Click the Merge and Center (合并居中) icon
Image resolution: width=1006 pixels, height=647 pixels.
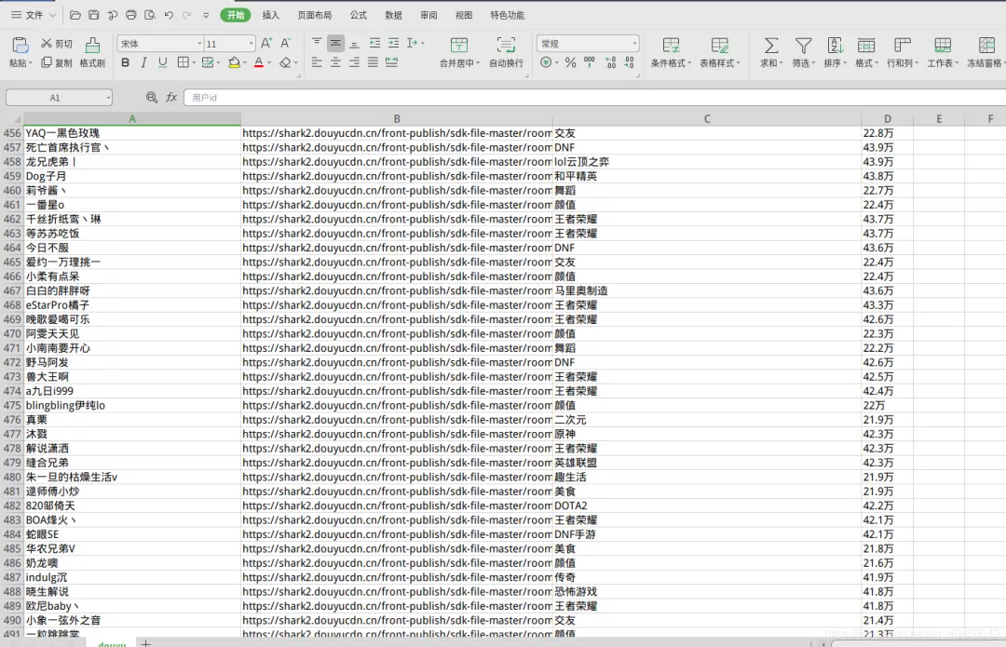point(458,46)
